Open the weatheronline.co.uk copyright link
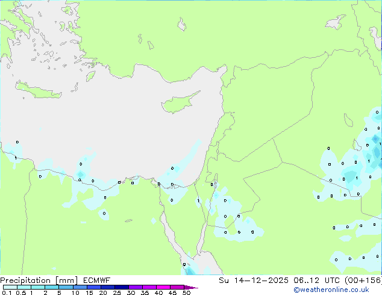Screen dimensions: 382x295 331,290
